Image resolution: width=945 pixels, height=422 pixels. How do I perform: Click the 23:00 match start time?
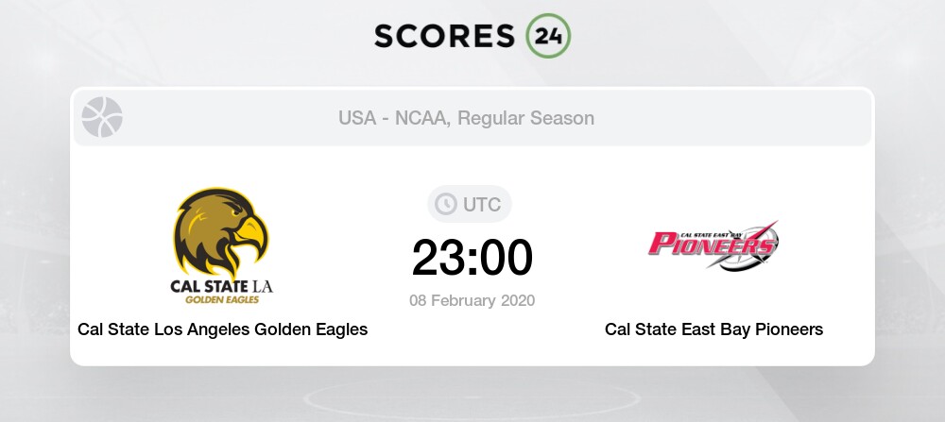tap(472, 258)
